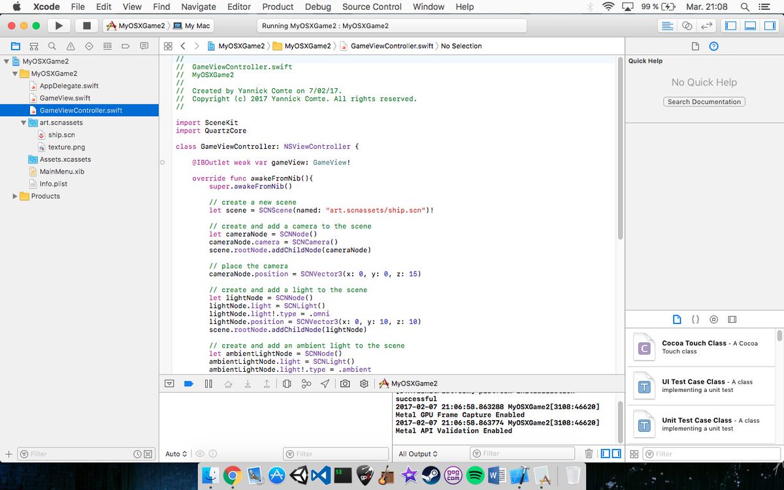The image size is (784, 490).
Task: Open Spotify from the Dock
Action: (475, 476)
